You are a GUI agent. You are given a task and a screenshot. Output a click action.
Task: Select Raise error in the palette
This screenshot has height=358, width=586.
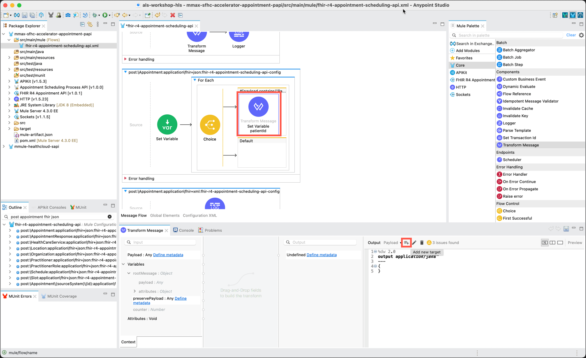(x=512, y=196)
